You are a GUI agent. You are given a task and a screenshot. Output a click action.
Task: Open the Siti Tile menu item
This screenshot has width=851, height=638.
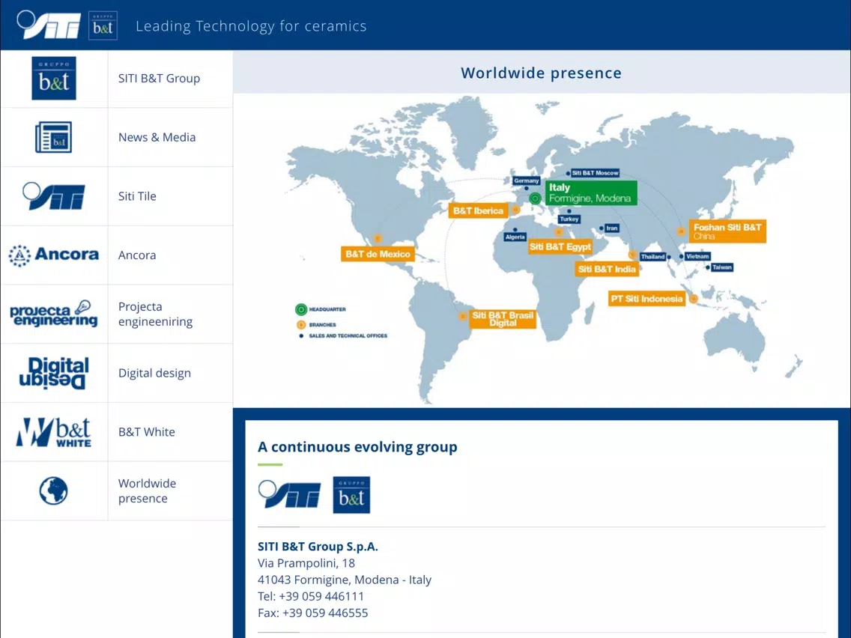pos(137,196)
